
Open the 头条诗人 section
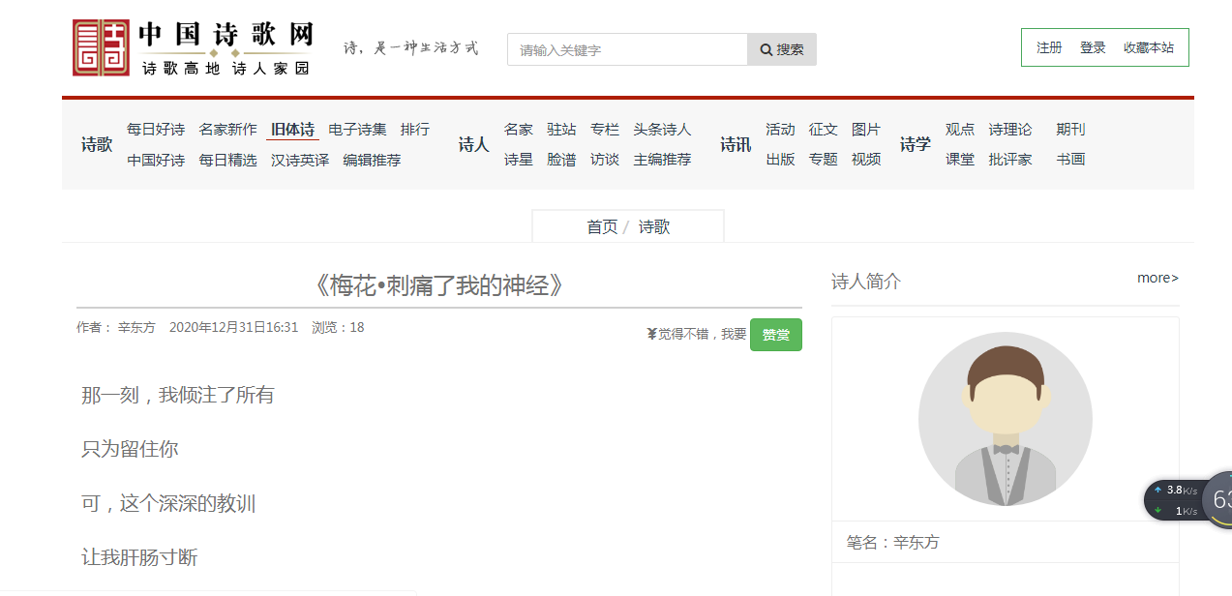pos(662,130)
